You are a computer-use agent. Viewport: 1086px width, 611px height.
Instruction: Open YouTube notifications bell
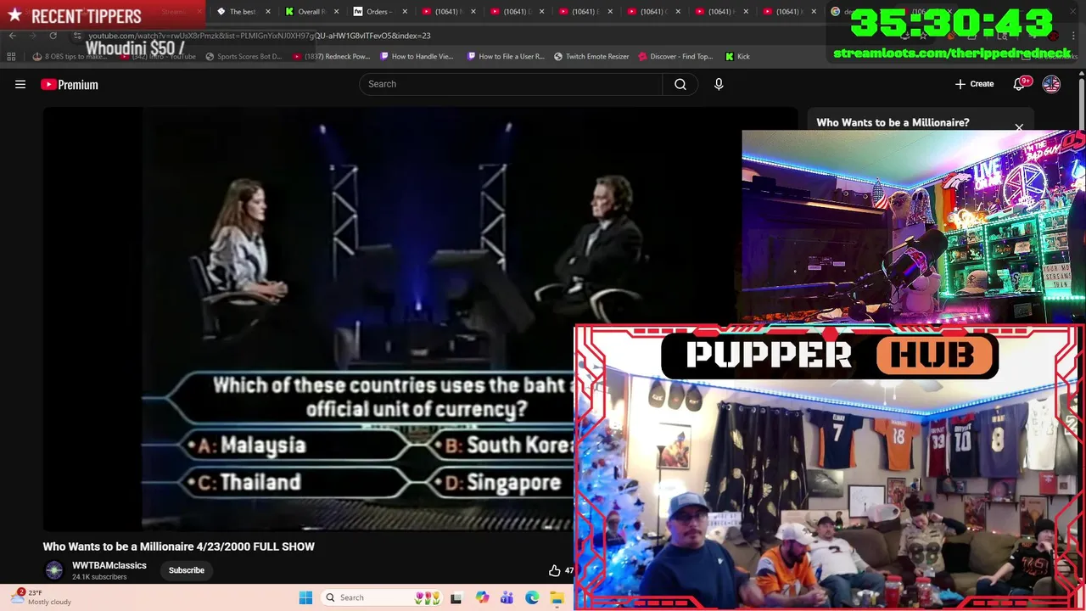click(1019, 84)
